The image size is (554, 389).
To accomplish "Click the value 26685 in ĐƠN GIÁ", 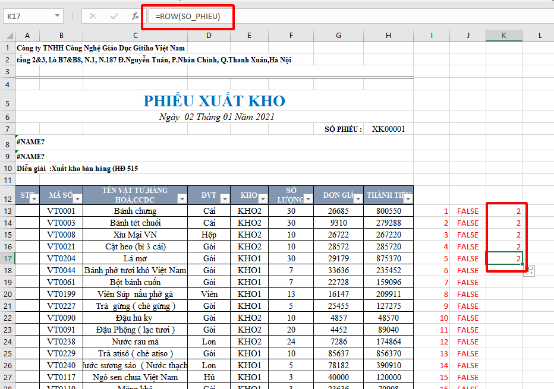I will [338, 211].
